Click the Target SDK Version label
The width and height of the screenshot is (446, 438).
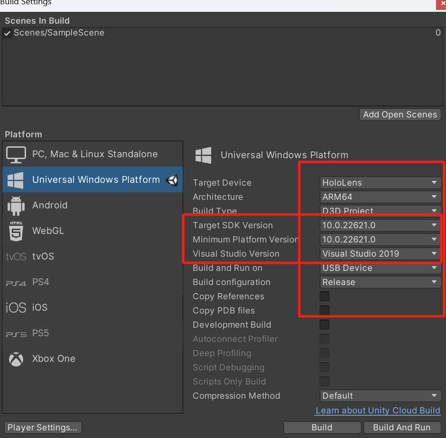pyautogui.click(x=232, y=225)
